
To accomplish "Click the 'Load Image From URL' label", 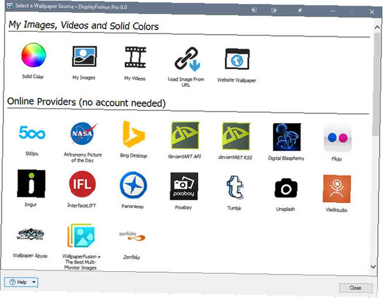I will pyautogui.click(x=186, y=82).
